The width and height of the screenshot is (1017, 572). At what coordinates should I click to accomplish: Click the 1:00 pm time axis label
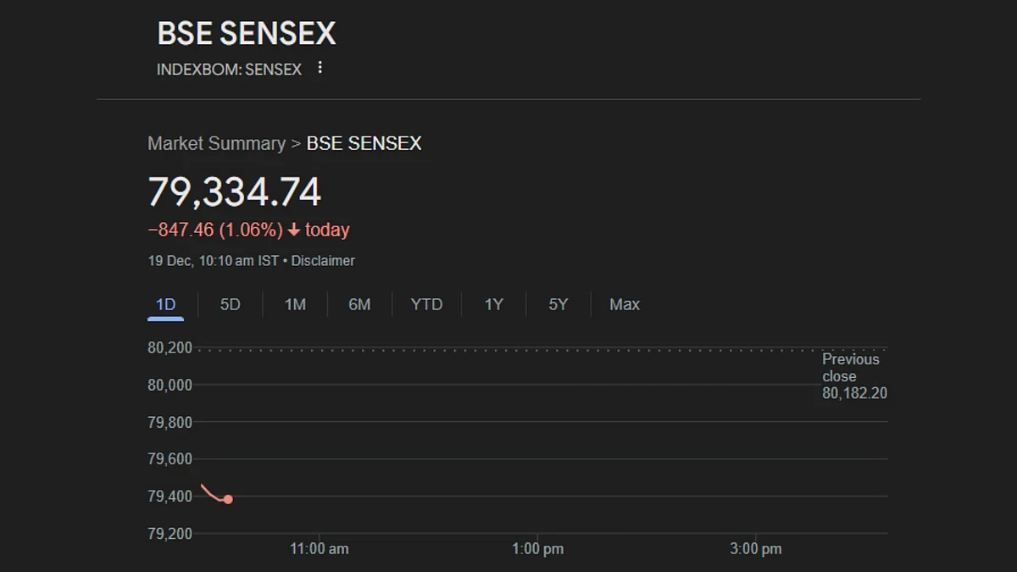pyautogui.click(x=537, y=549)
